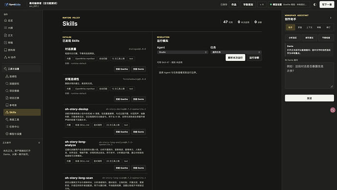Switch to the second assistant panel tab

click(300, 27)
